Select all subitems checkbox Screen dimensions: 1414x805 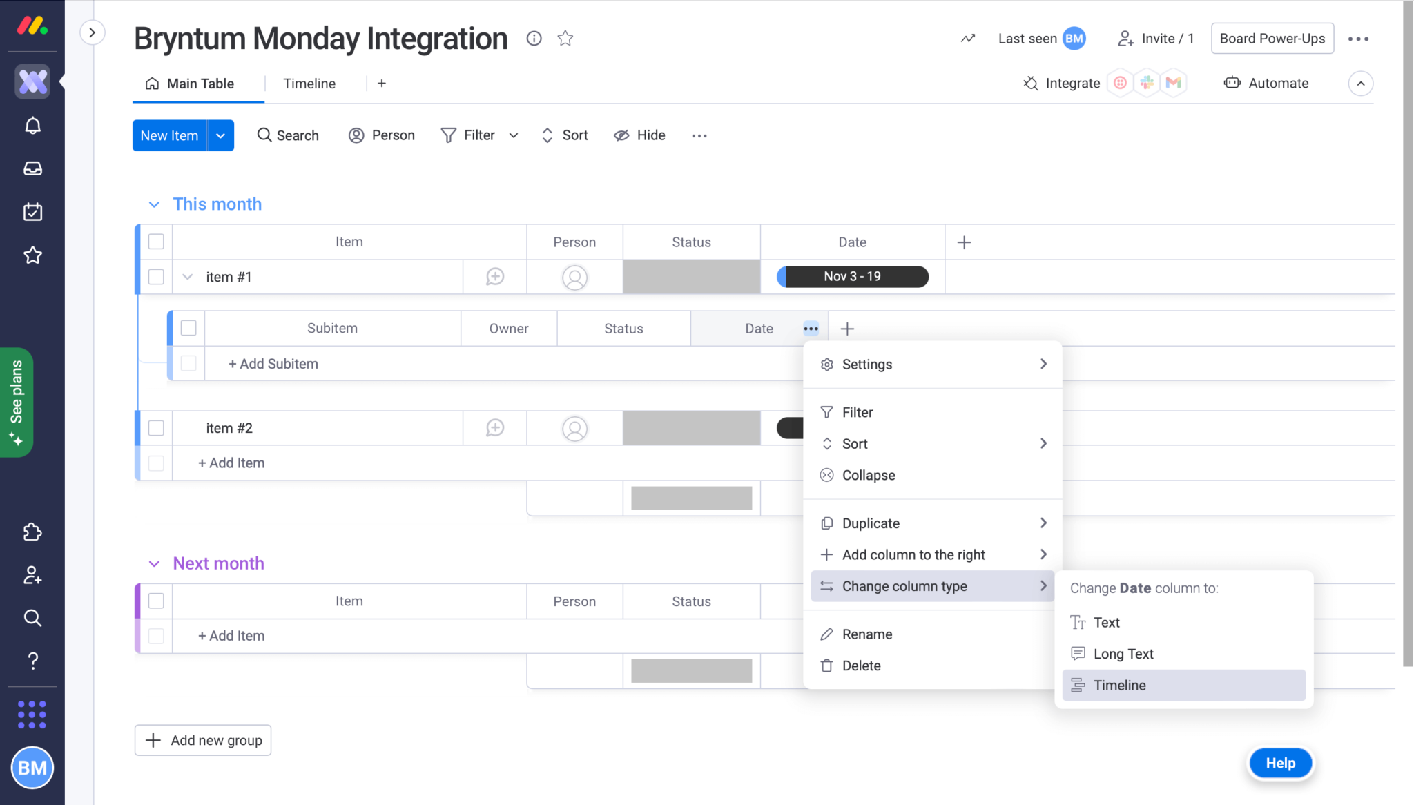(x=188, y=328)
